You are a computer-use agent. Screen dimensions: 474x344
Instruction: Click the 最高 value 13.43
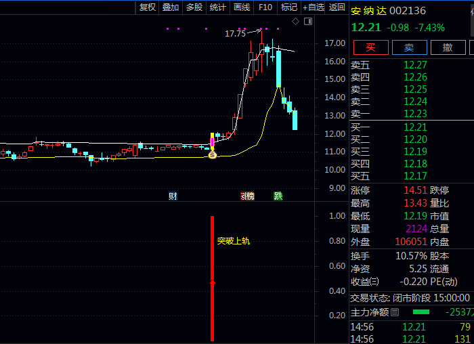(415, 203)
